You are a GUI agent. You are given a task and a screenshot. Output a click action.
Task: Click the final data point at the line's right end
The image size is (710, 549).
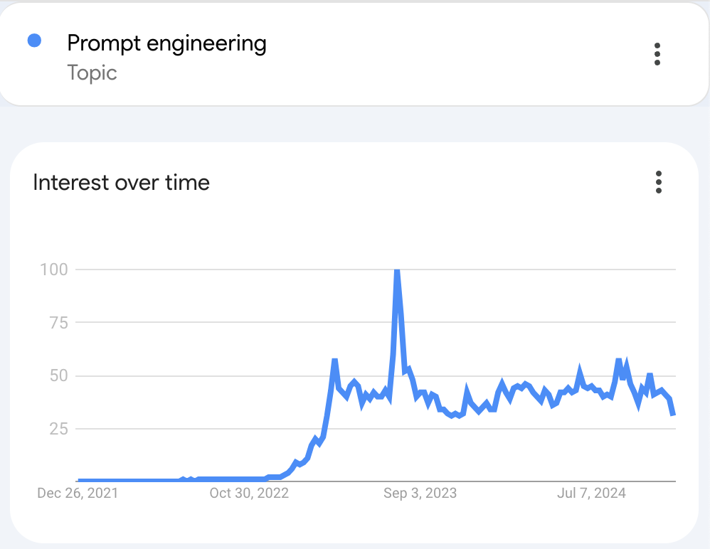click(x=673, y=414)
